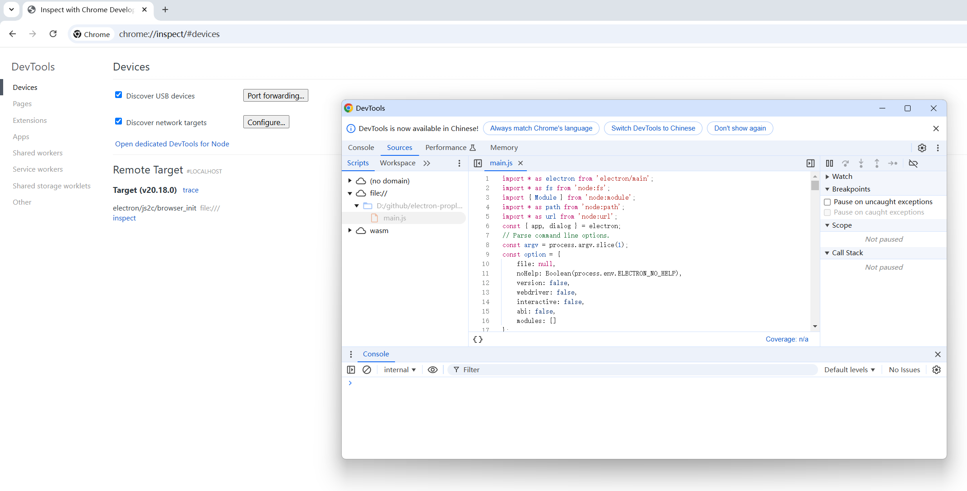
Task: Pretty print main.js source
Action: [478, 339]
